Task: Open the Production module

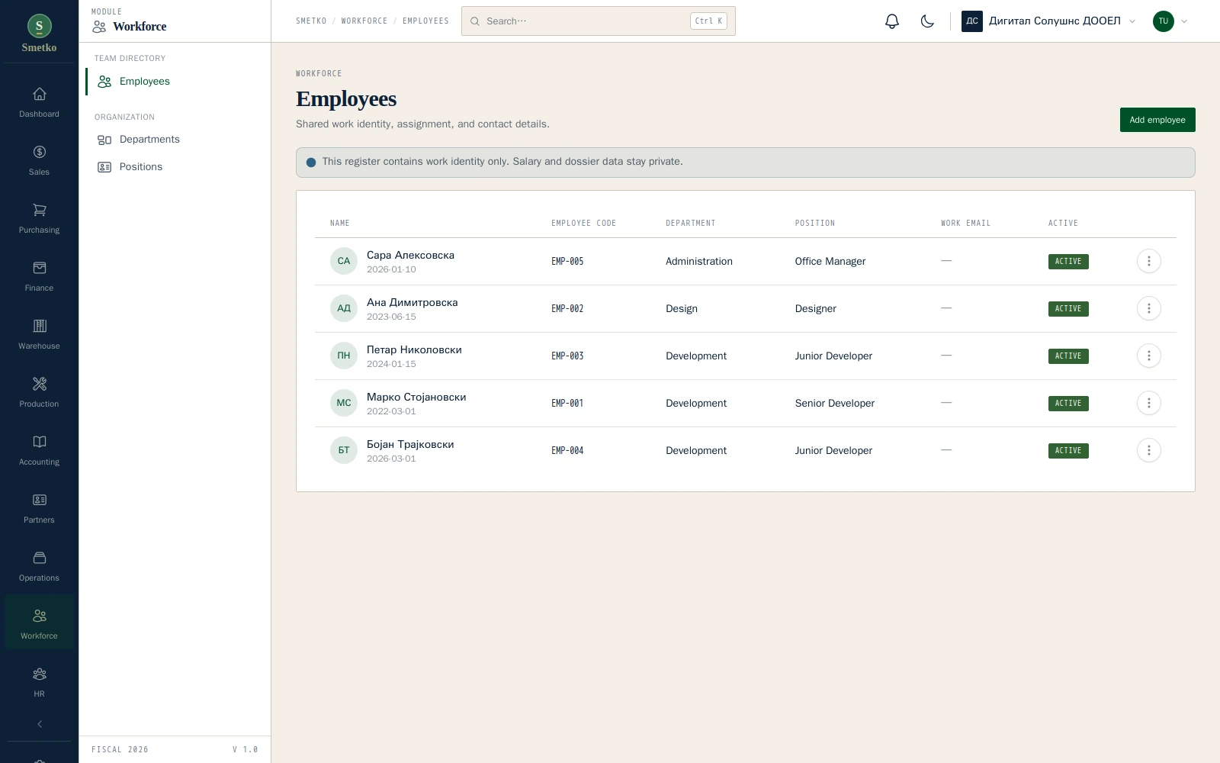Action: point(39,392)
